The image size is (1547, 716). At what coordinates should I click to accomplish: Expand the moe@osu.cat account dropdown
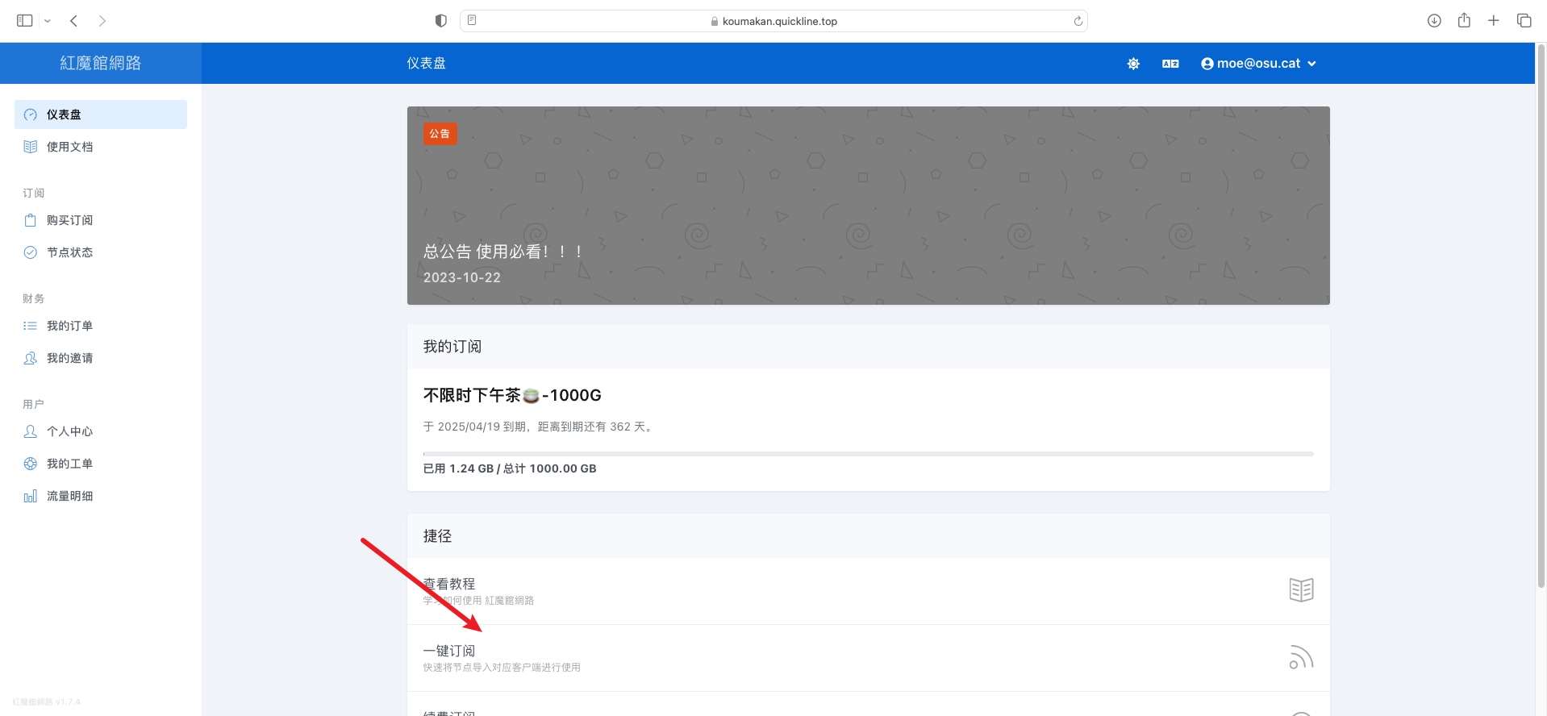pos(1258,64)
